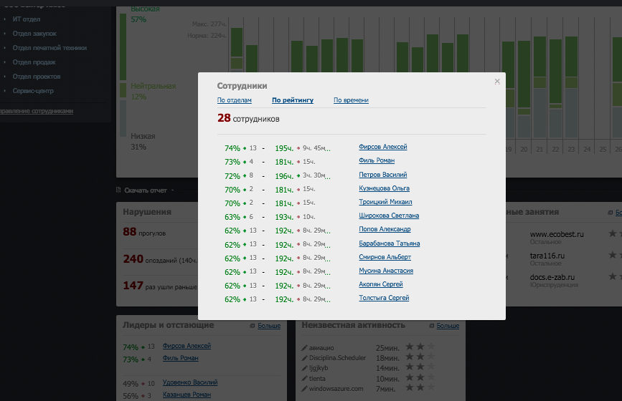
Task: Click the tara116.ru site entry
Action: pyautogui.click(x=547, y=256)
